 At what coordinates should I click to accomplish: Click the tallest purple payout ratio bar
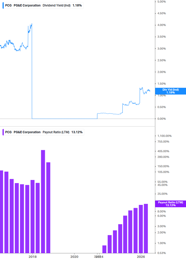point(43,202)
